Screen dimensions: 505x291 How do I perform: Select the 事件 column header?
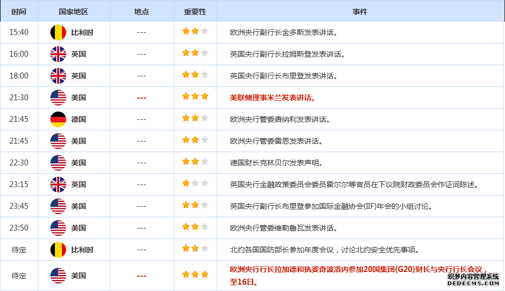point(360,11)
